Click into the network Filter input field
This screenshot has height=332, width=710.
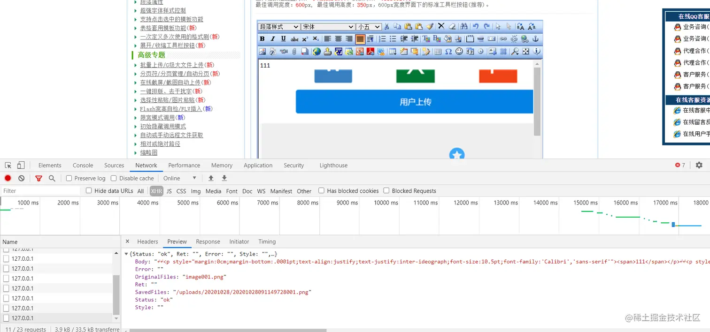(x=40, y=191)
